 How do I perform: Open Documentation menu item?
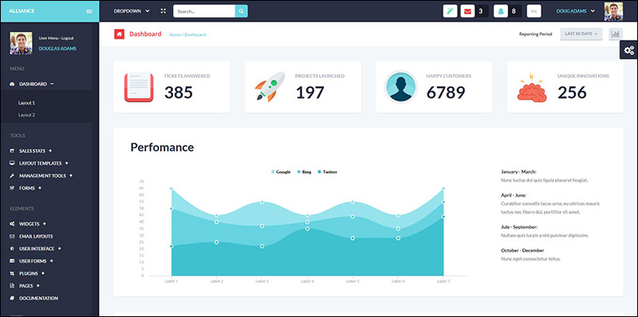coord(38,299)
